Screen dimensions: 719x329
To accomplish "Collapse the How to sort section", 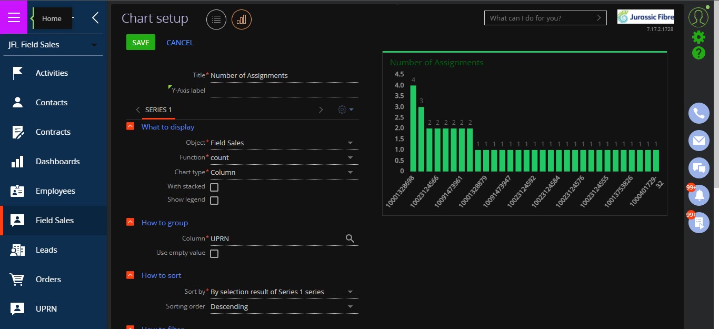I will (130, 275).
